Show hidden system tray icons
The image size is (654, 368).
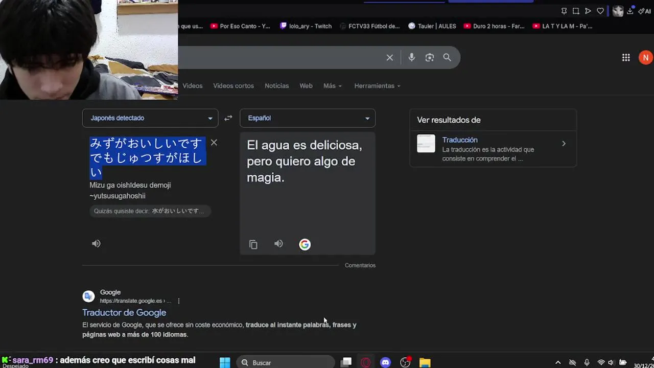tap(558, 363)
